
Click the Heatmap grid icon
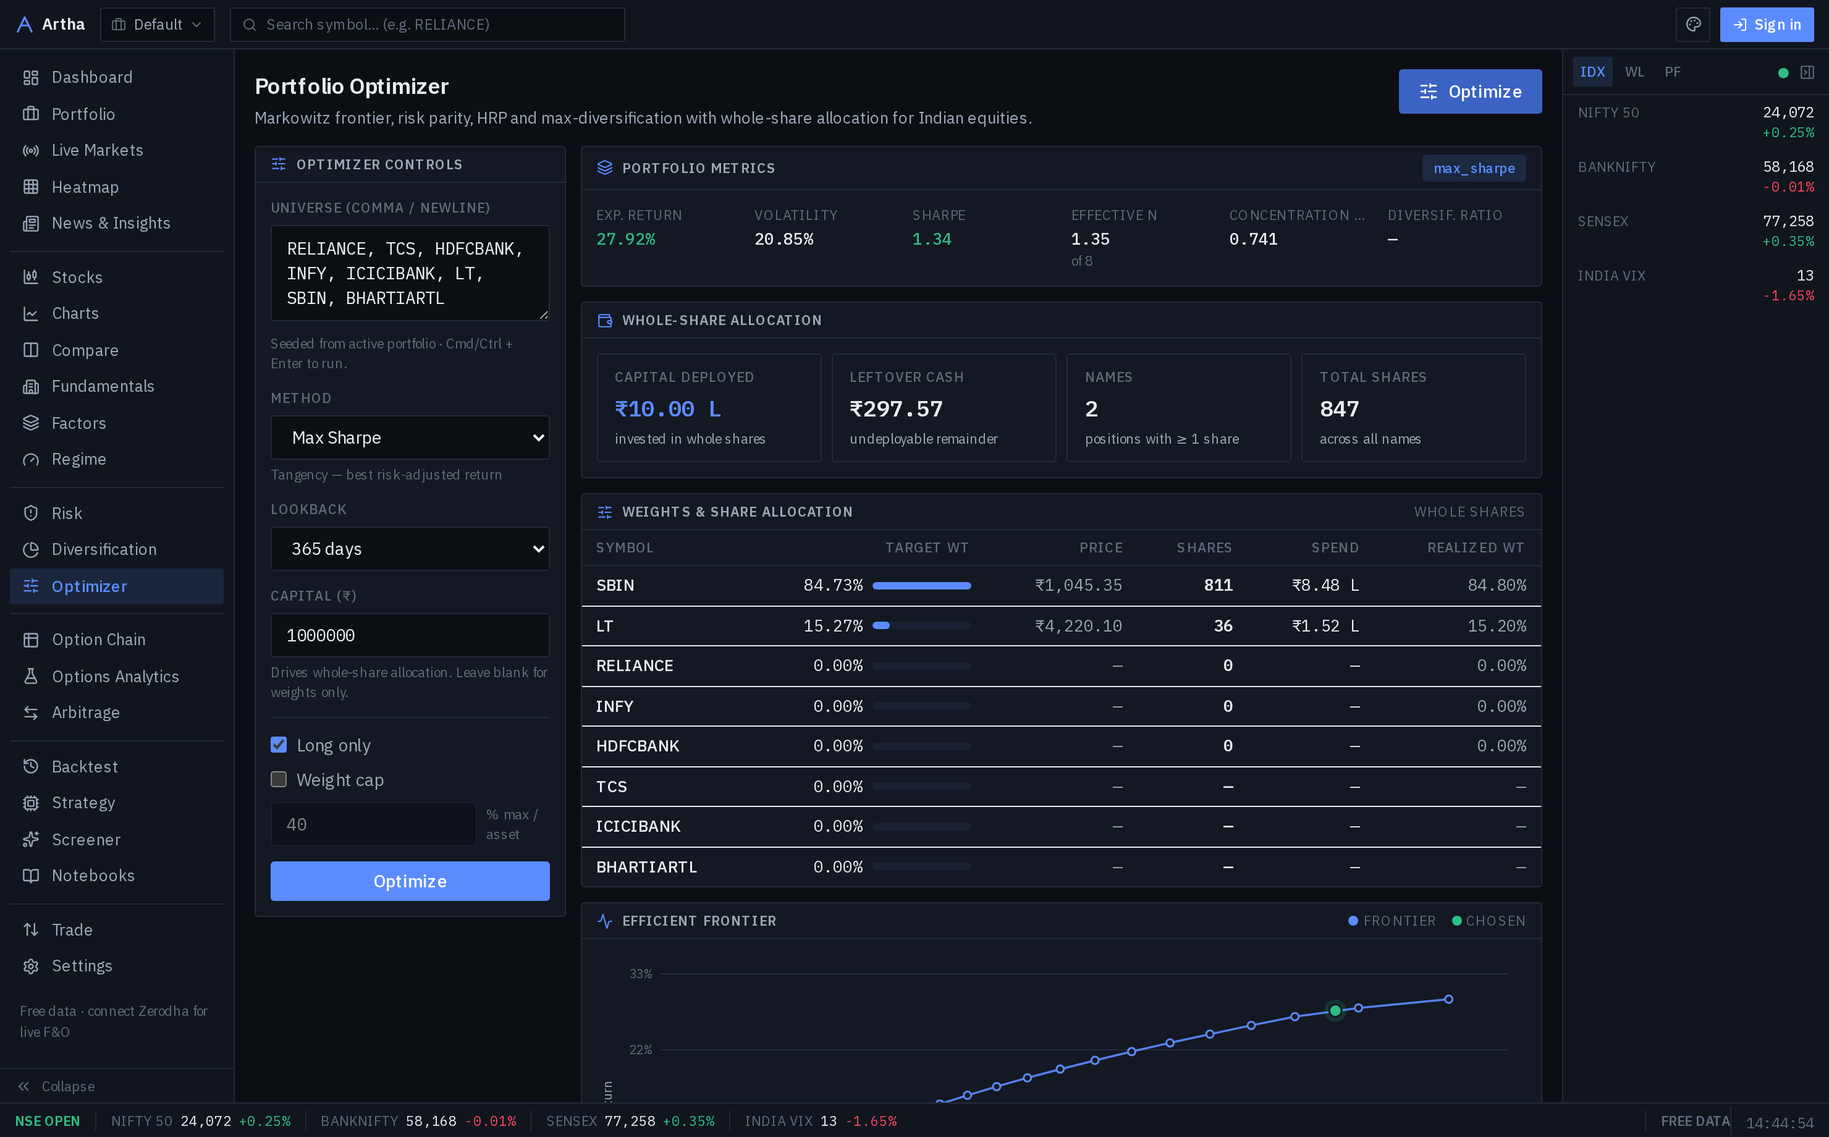pos(31,187)
